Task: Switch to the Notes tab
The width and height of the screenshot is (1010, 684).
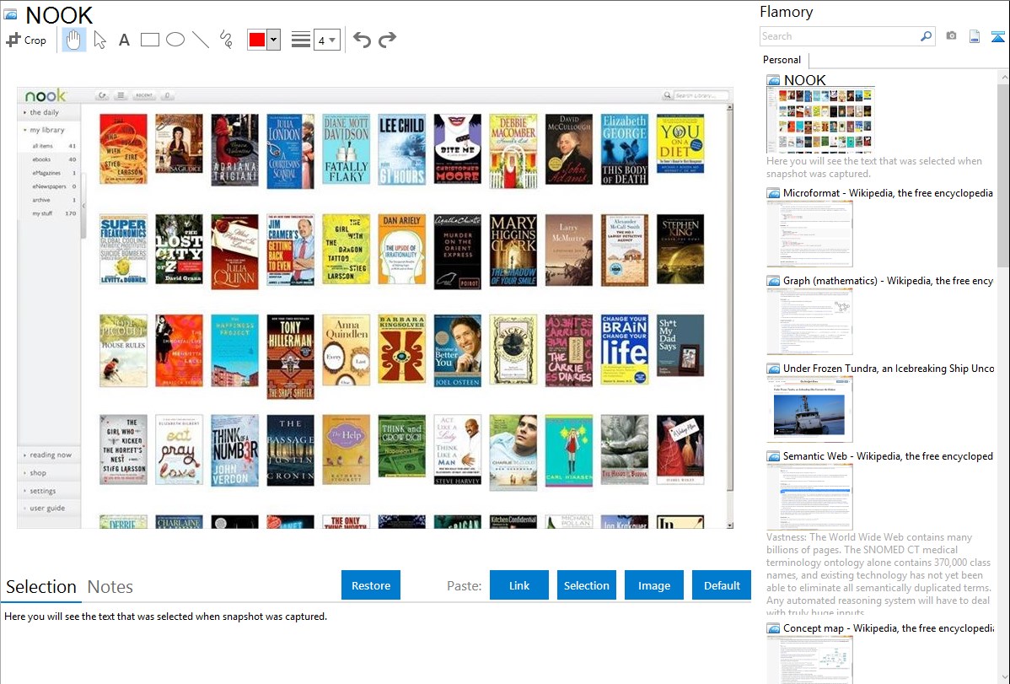Action: 110,587
